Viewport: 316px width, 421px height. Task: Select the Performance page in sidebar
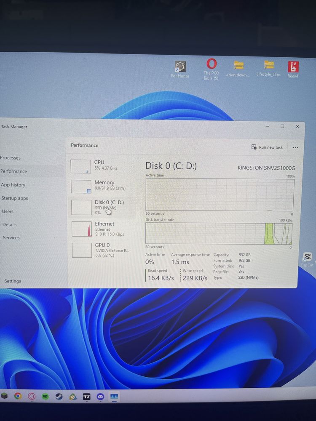tap(14, 171)
